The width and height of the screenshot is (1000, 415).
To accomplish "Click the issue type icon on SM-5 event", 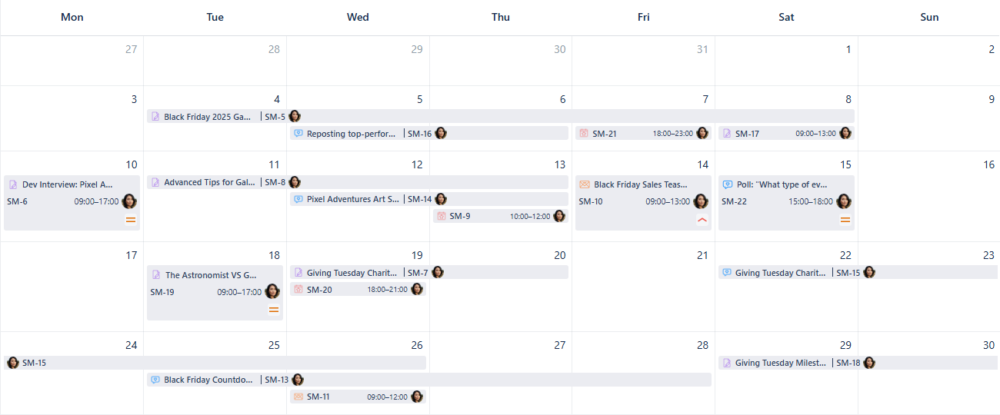I will [155, 117].
